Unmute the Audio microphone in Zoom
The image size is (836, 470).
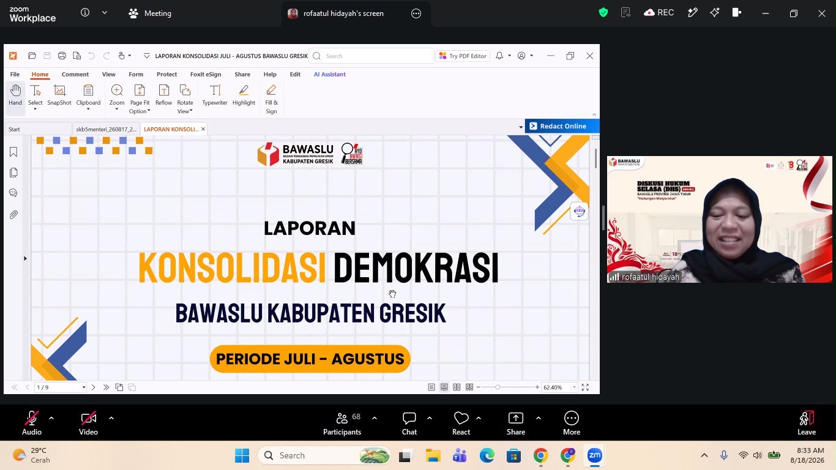point(32,423)
